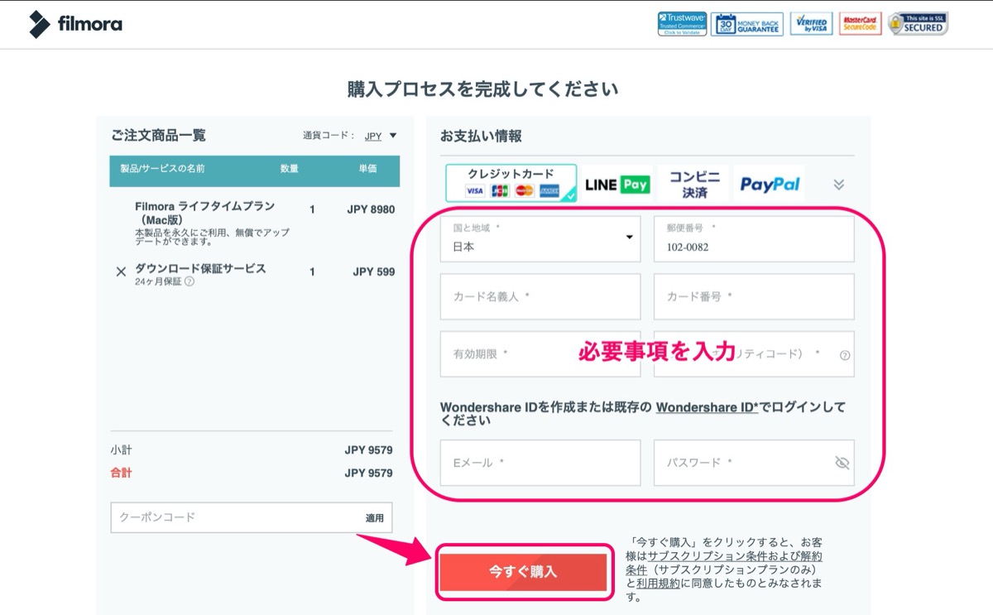Click the JPY 599 unit price
This screenshot has width=993, height=615.
[x=374, y=271]
